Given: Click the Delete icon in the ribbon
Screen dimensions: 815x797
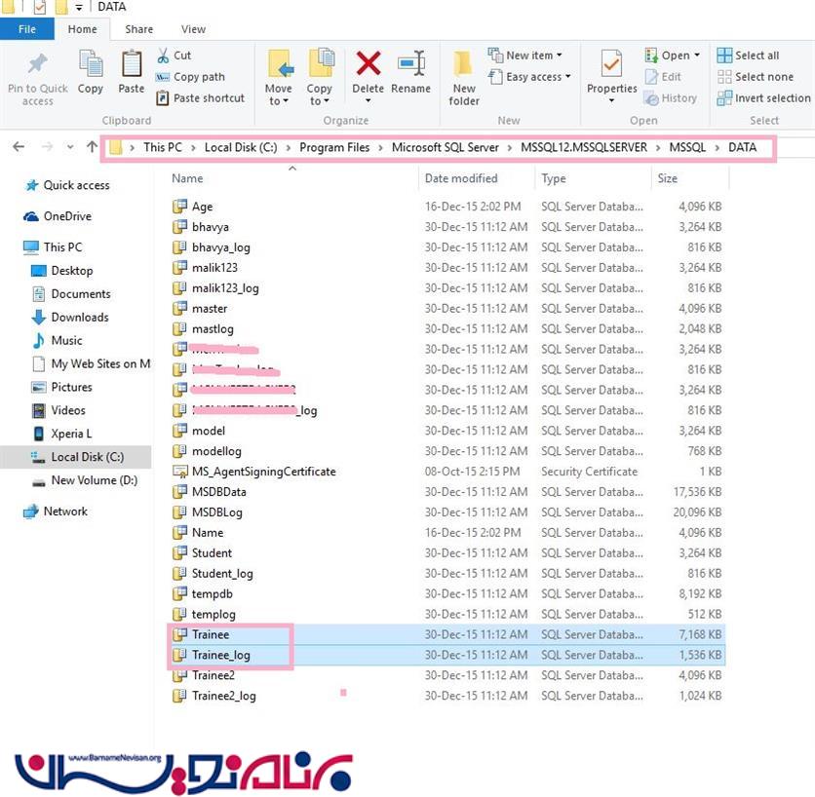Looking at the screenshot, I should [x=368, y=65].
